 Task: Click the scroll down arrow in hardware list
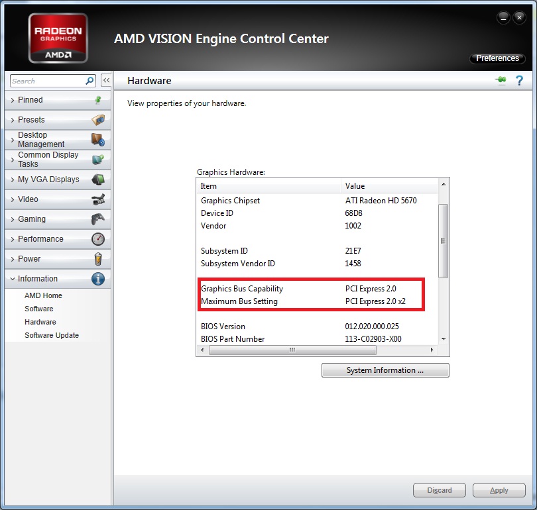444,339
